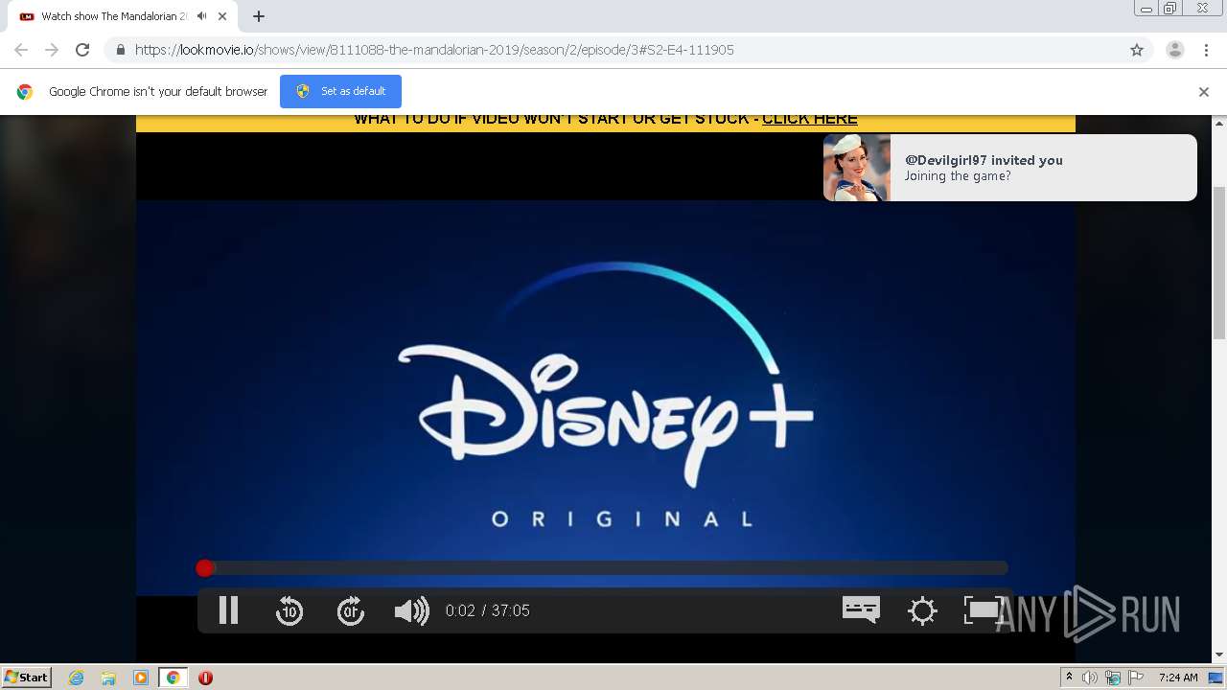Dismiss the default browser infobar

point(1203,92)
